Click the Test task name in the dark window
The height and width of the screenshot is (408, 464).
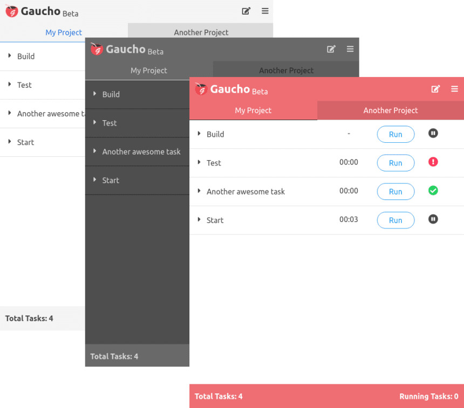click(x=110, y=123)
